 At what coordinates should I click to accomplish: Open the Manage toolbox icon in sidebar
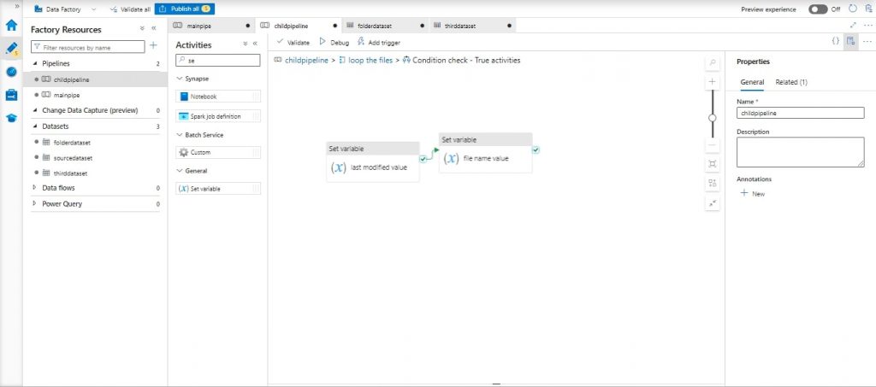click(11, 95)
